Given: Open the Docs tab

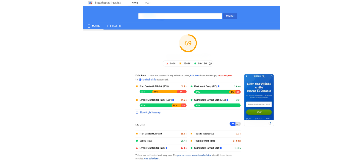Looking at the screenshot, I should point(148,3).
